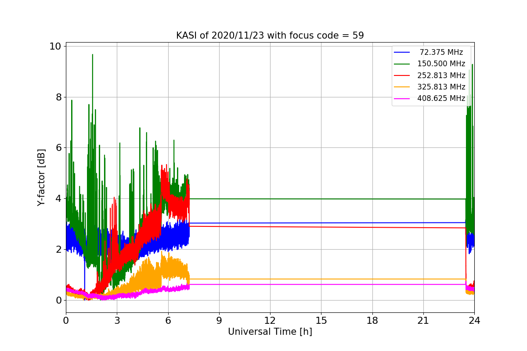Click the x-axis tick label 3
The width and height of the screenshot is (527, 351).
click(117, 321)
